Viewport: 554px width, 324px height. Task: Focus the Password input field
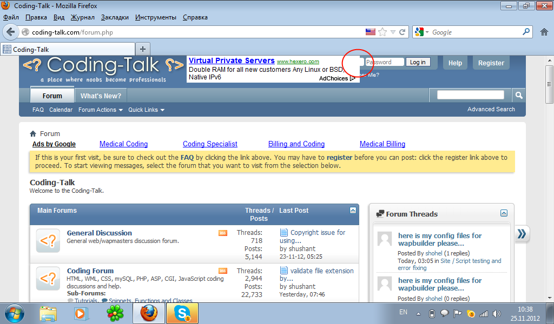point(385,62)
